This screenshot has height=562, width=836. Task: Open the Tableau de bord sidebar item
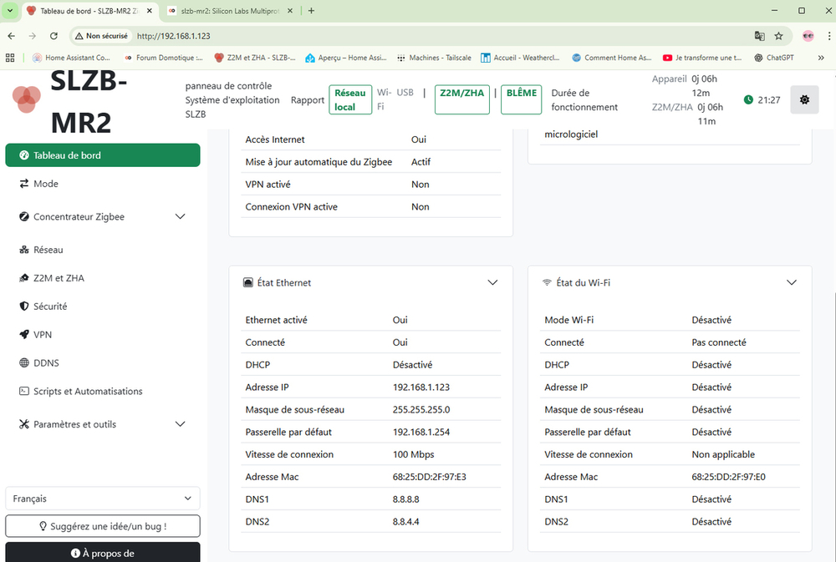(103, 155)
